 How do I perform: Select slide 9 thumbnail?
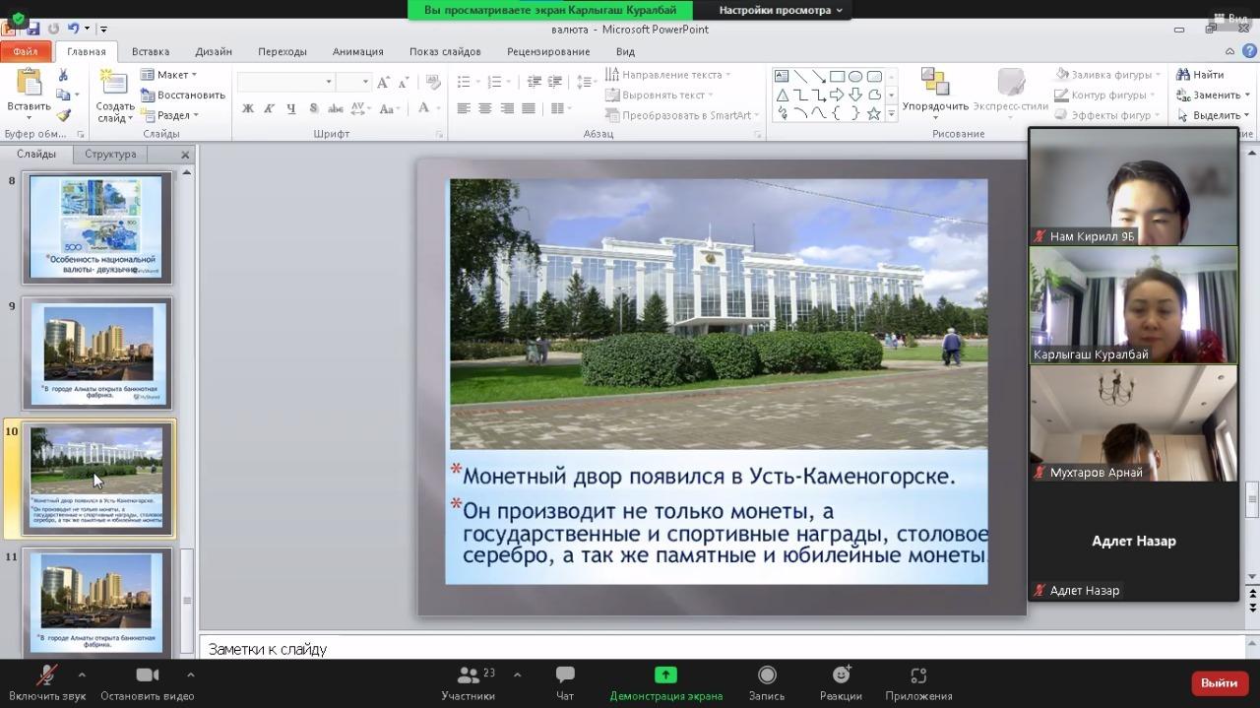pyautogui.click(x=97, y=354)
